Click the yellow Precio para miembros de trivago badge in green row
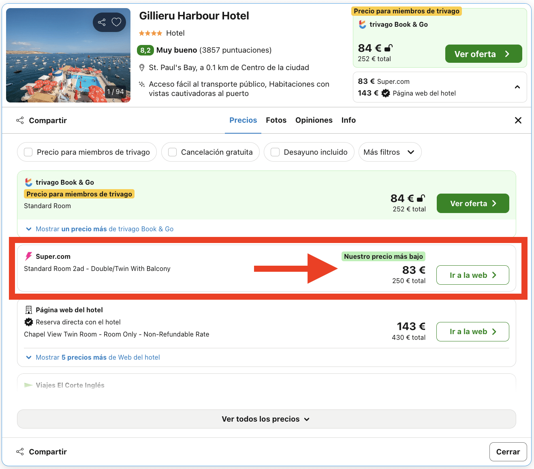The height and width of the screenshot is (469, 534). click(79, 194)
